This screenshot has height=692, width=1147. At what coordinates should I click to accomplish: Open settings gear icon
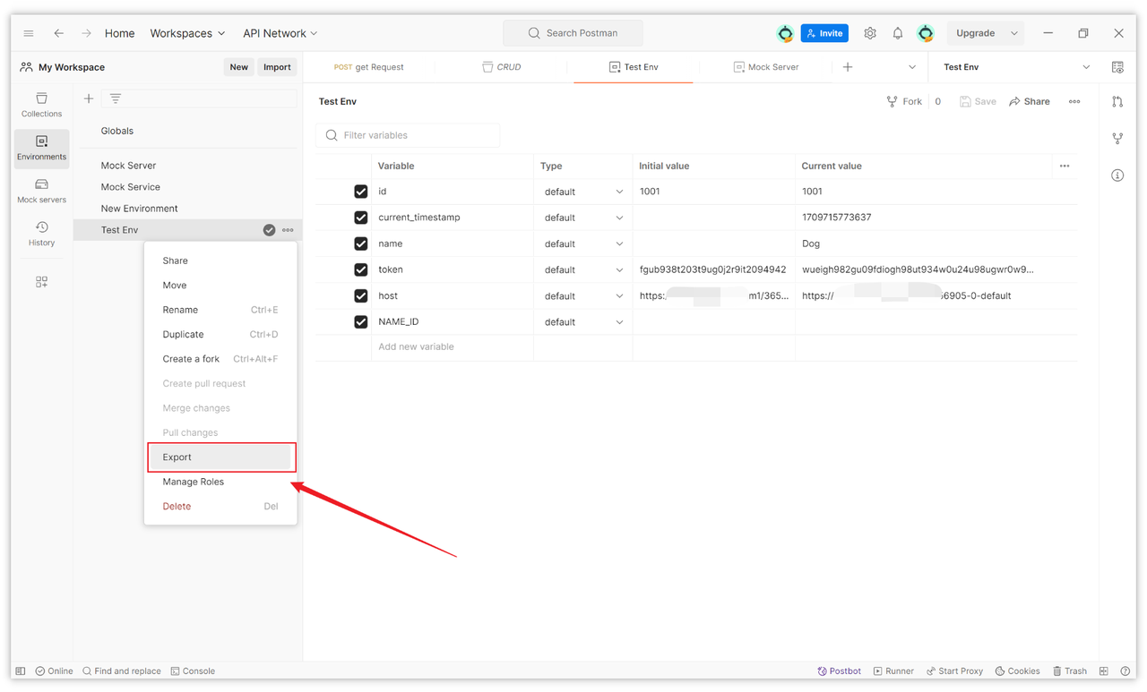(870, 33)
